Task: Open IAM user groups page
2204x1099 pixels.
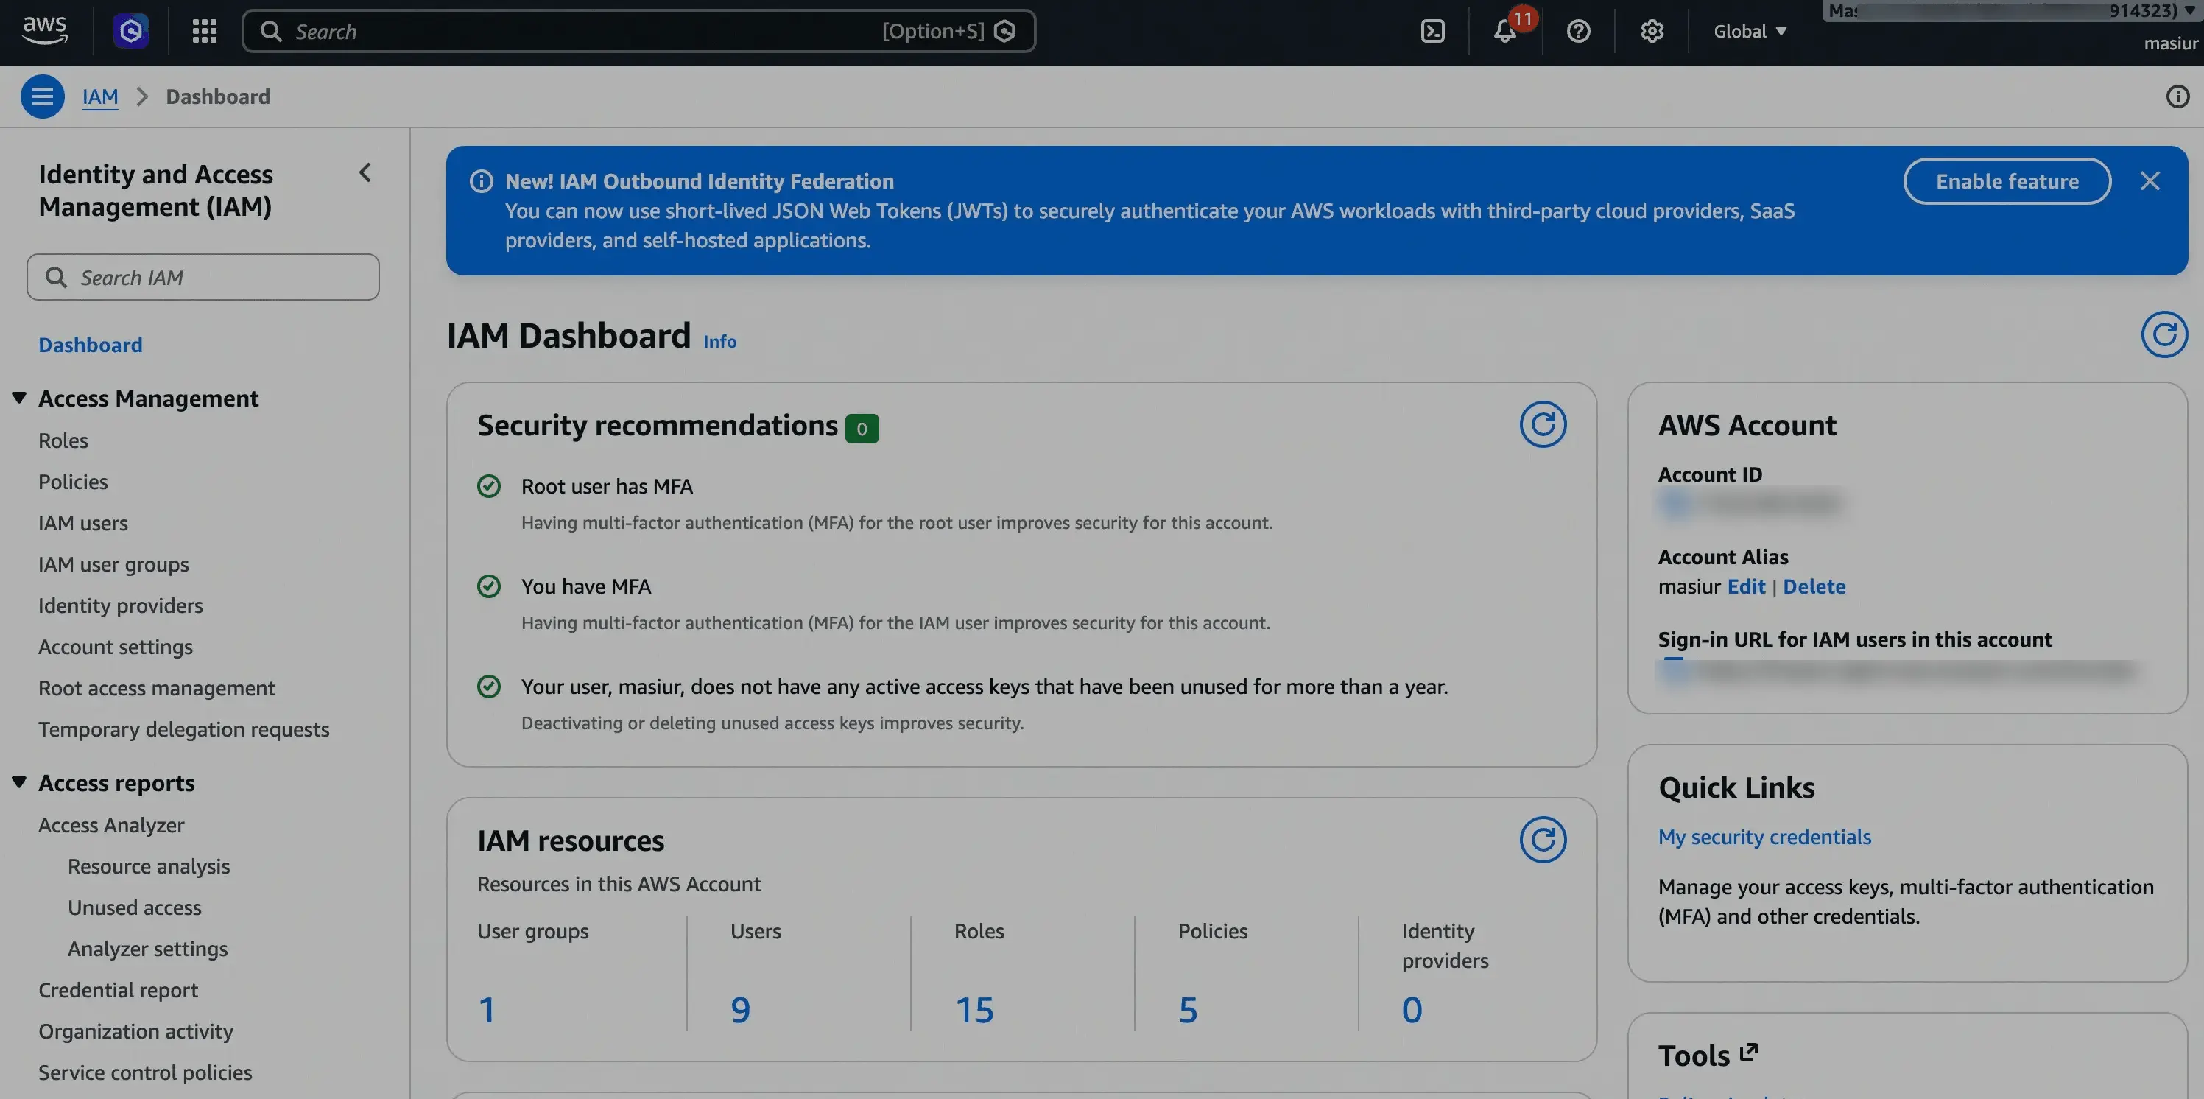Action: [x=114, y=564]
